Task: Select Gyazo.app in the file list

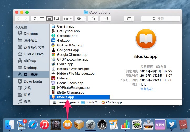Action: pyautogui.click(x=80, y=64)
